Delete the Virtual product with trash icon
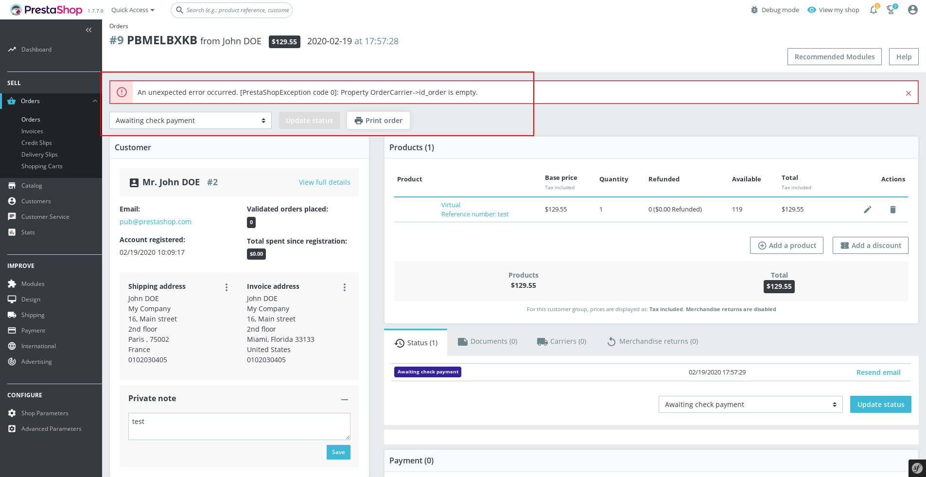The width and height of the screenshot is (926, 477). click(892, 210)
